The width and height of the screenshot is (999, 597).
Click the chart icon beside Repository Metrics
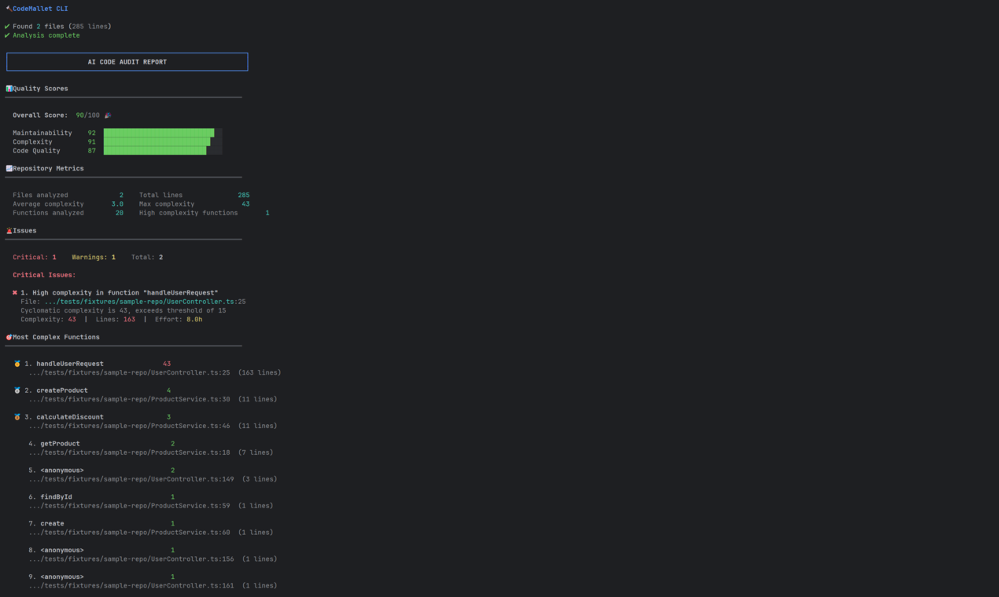[9, 168]
